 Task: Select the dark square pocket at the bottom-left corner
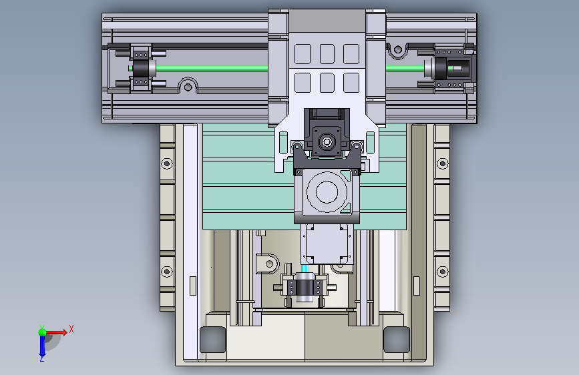click(x=212, y=340)
